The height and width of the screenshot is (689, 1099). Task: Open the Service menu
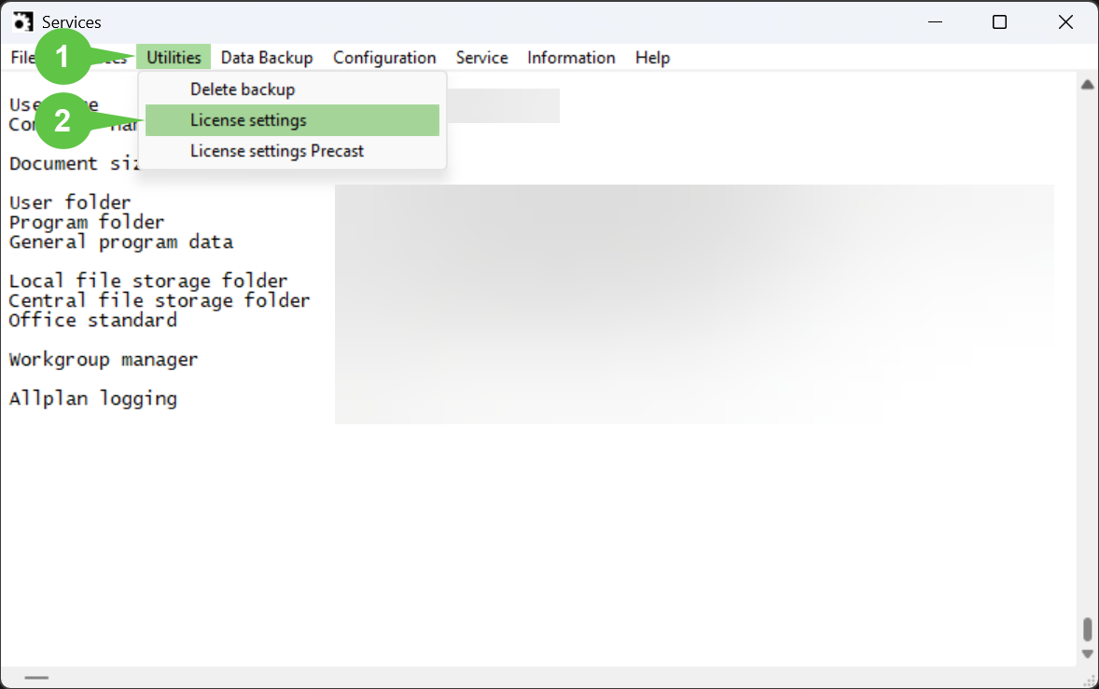coord(481,58)
